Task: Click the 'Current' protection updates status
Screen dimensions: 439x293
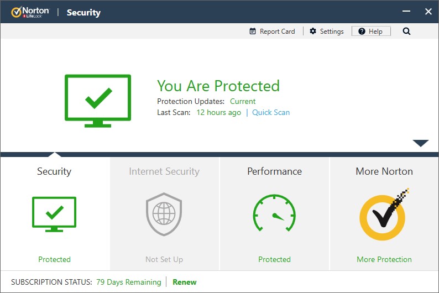Action: pyautogui.click(x=243, y=101)
